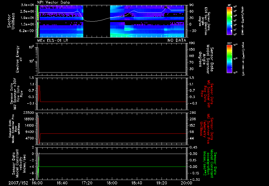The image size is (269, 186).
Task: Click the 3.1e+01 sector tick label
Action: pos(27,5)
